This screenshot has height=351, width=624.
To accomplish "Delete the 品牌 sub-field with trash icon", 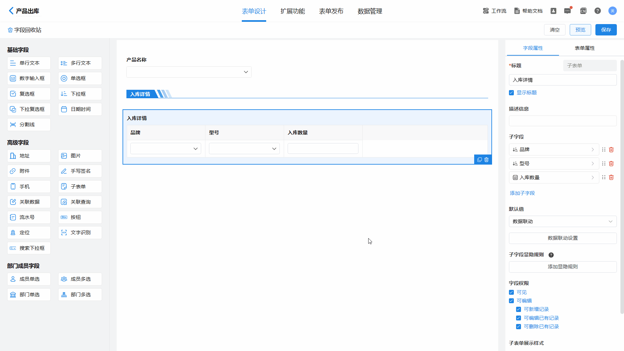I will pyautogui.click(x=611, y=150).
